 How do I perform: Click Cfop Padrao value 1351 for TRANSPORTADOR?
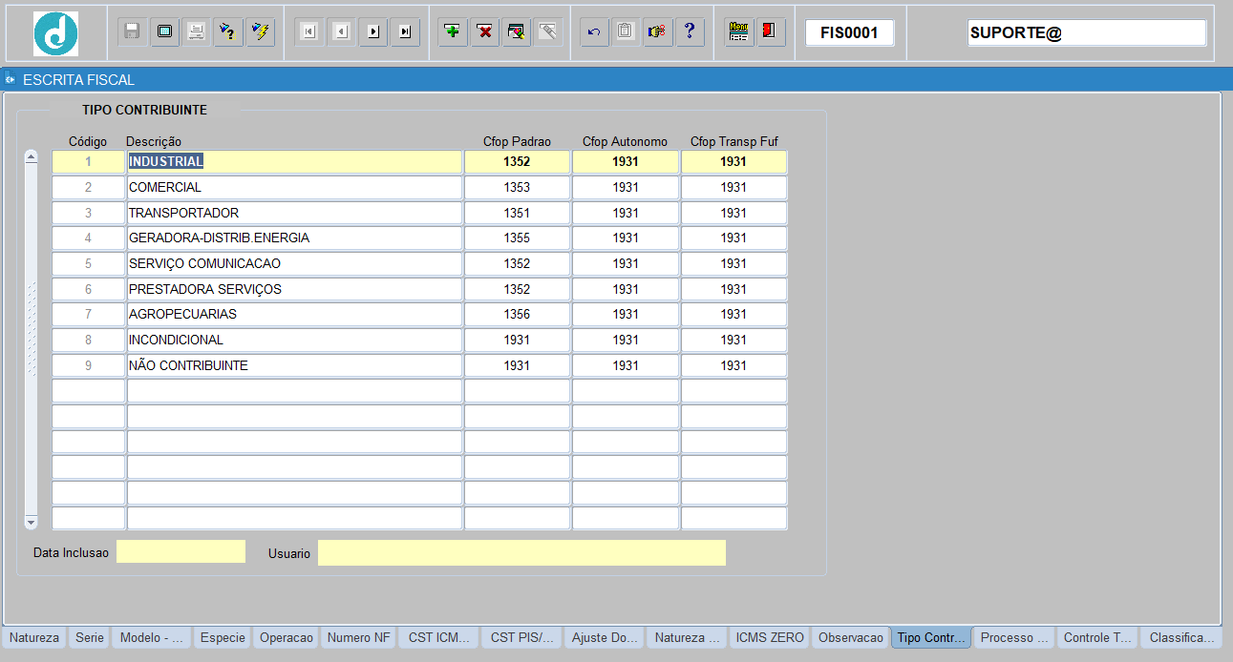(x=517, y=213)
